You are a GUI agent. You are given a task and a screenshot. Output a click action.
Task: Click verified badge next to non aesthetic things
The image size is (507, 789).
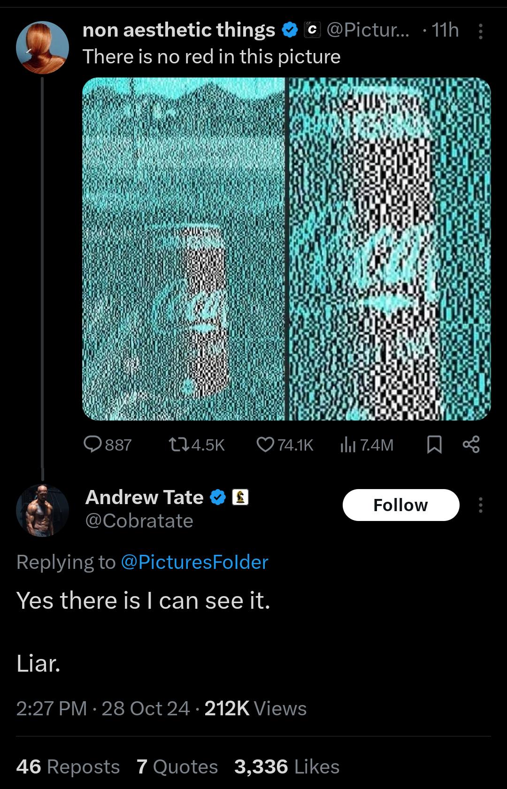click(290, 31)
